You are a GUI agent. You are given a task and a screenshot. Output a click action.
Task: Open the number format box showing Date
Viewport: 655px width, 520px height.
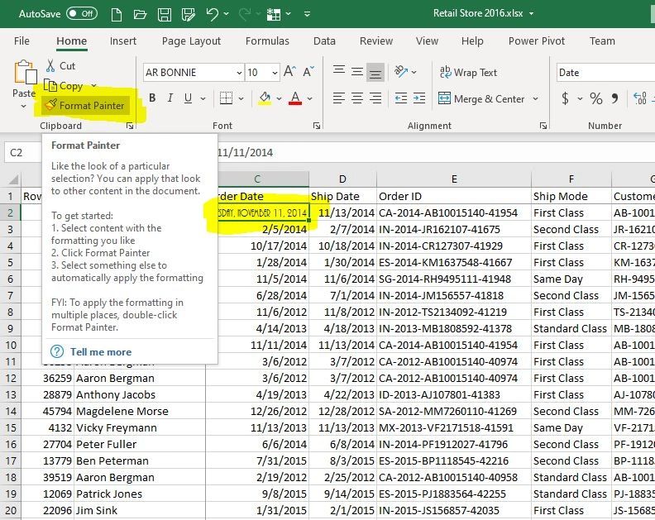point(605,73)
